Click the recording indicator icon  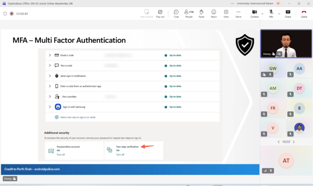11,13
